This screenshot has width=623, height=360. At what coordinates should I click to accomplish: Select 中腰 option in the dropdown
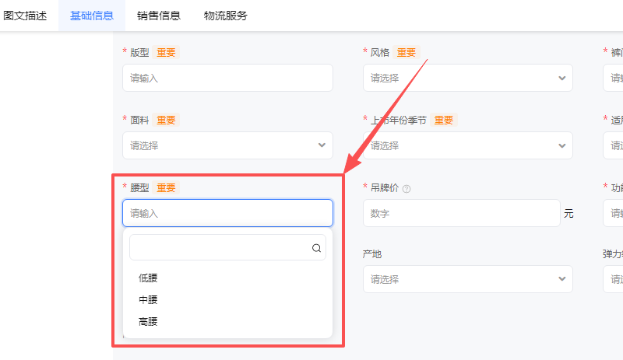click(x=148, y=299)
